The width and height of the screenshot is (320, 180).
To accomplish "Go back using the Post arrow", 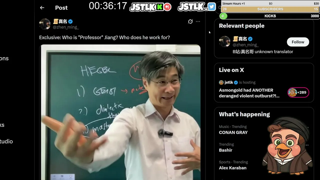I will tap(42, 8).
